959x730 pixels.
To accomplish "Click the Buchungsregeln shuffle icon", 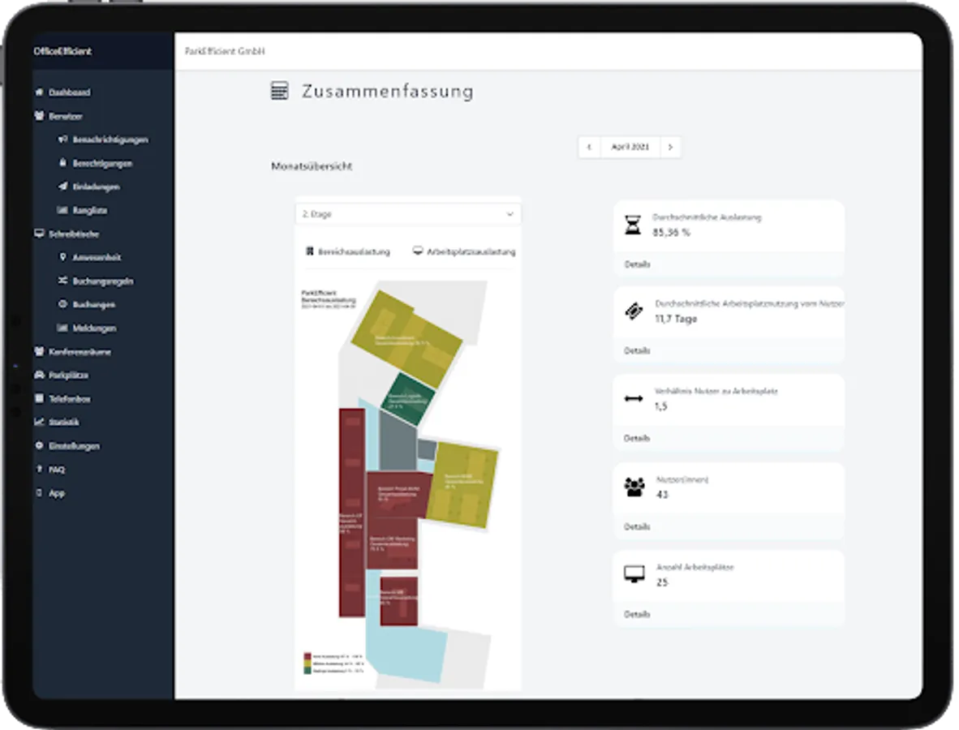I will (x=62, y=281).
